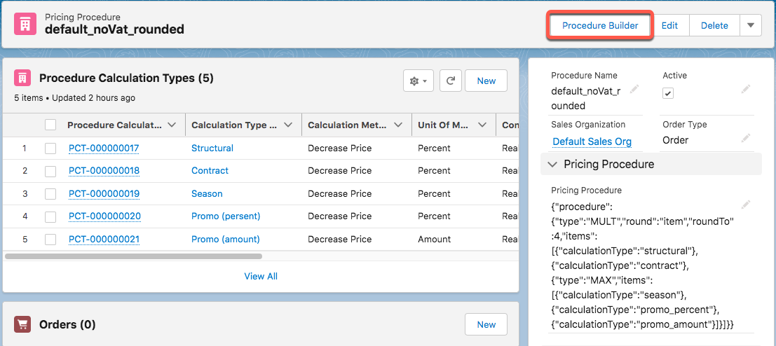Edit Order Type with pencil icon

746,137
